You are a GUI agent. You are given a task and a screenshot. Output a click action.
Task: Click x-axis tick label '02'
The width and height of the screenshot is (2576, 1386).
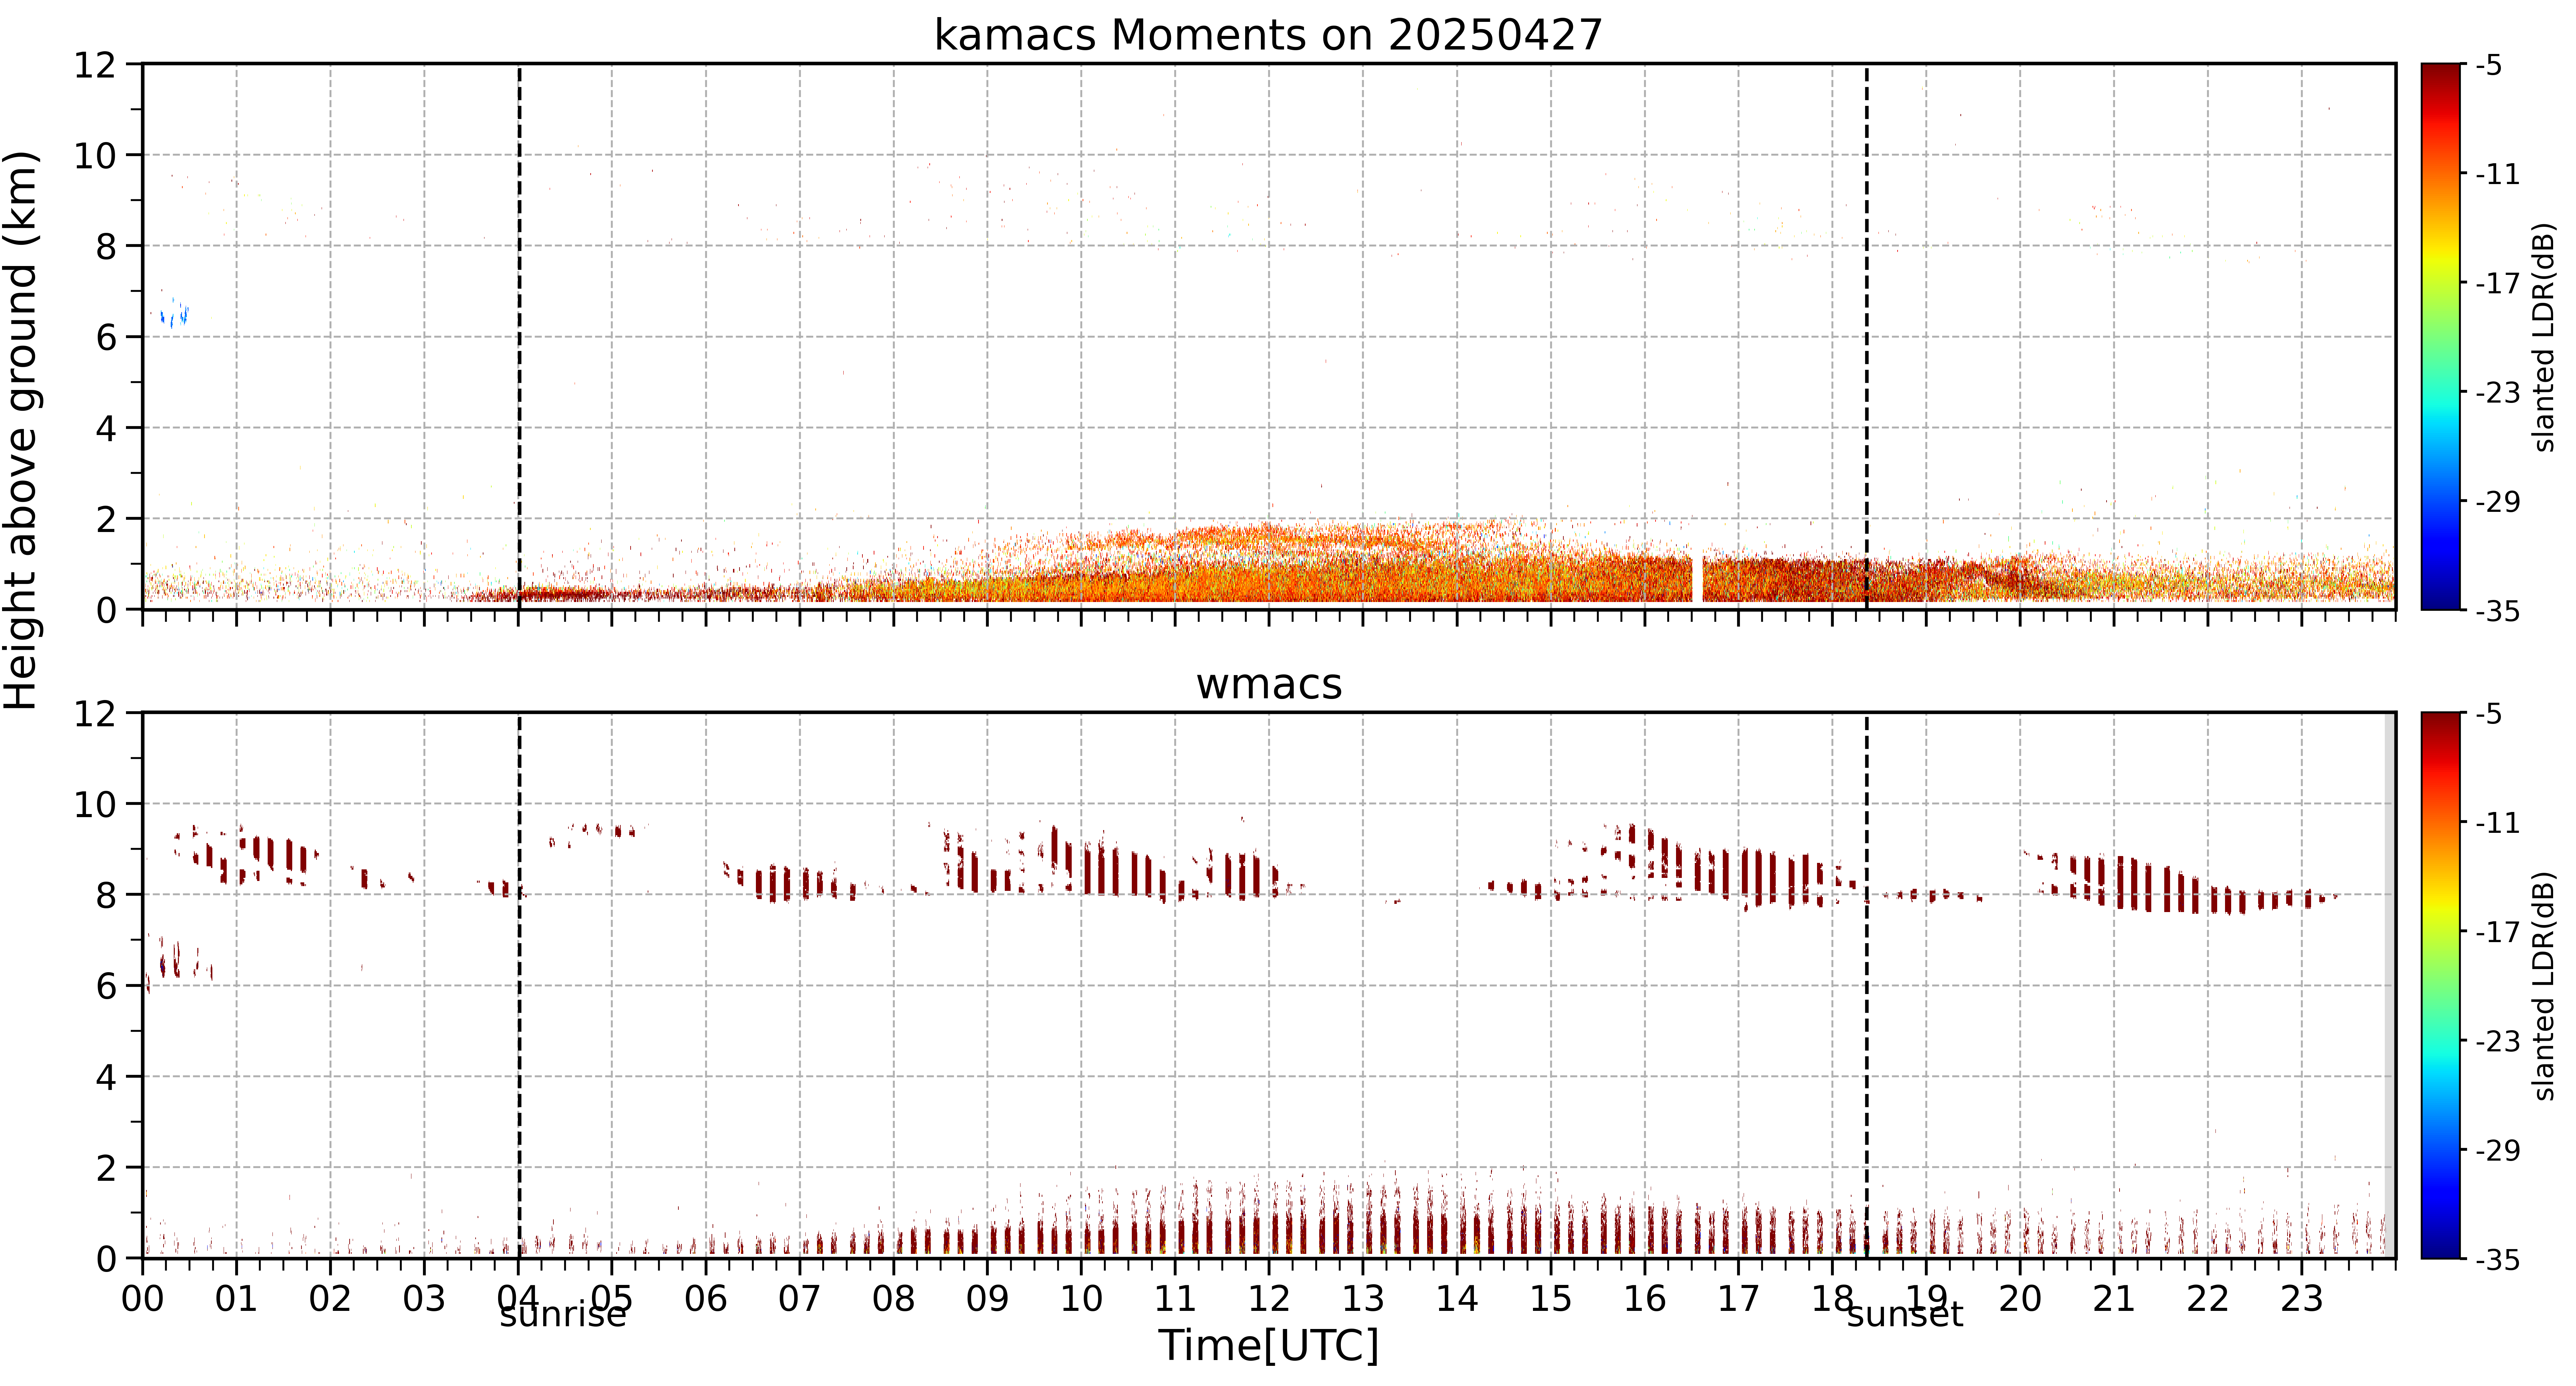331,1299
